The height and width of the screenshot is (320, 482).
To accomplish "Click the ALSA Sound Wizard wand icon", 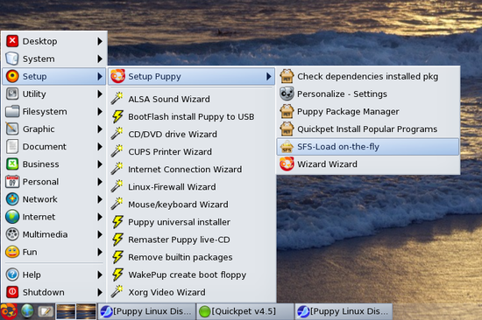I will tap(117, 99).
